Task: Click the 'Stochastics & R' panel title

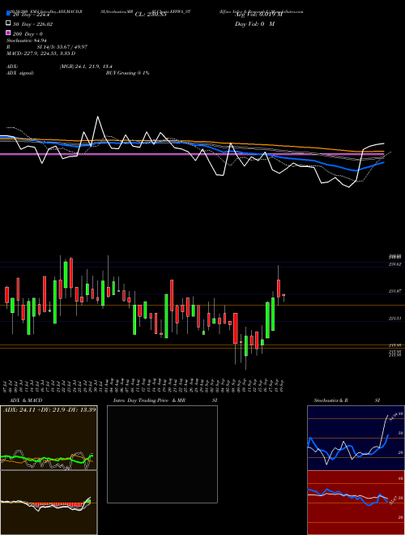Action: pos(330,400)
